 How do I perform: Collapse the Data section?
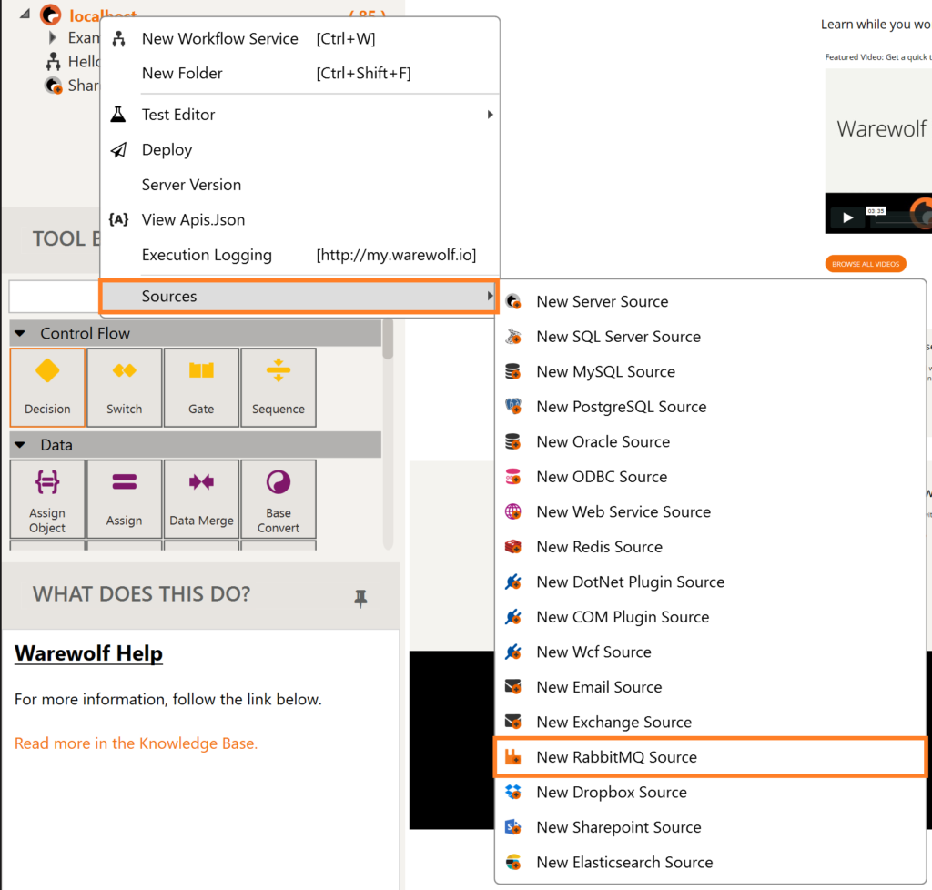(20, 444)
